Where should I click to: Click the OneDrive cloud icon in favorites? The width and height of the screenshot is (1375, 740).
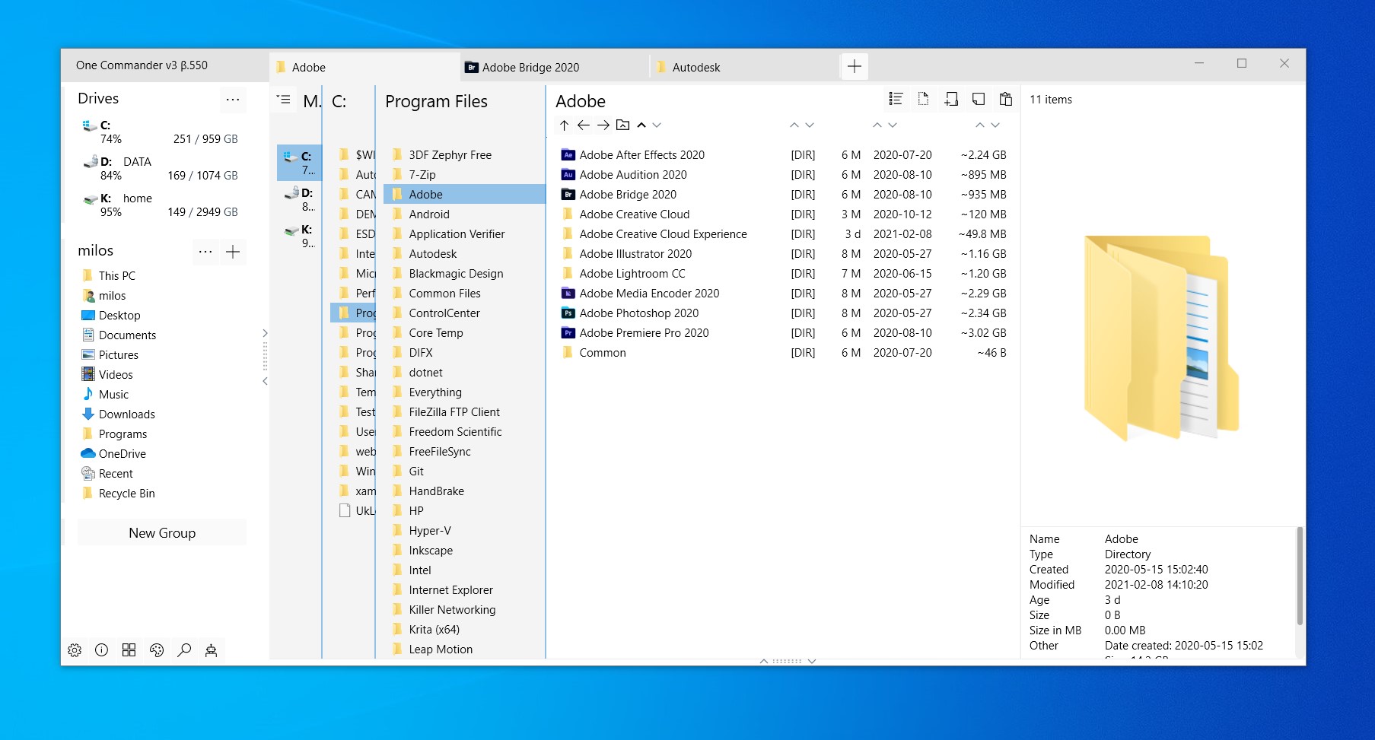click(x=88, y=454)
